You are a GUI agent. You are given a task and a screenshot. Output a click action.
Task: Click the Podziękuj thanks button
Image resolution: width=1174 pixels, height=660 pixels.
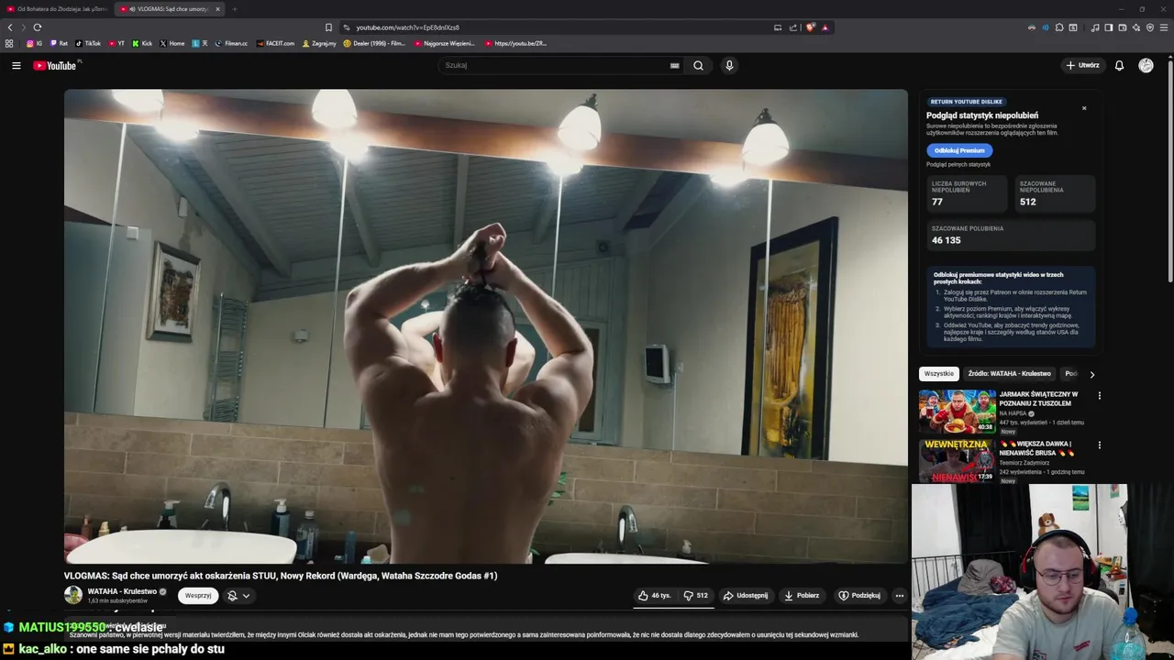[x=859, y=595]
